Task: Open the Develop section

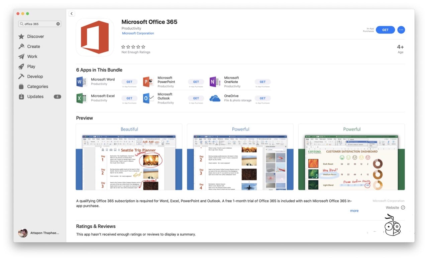Action: coord(35,76)
